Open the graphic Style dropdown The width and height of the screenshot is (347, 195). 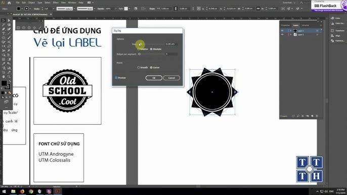(x=129, y=9)
